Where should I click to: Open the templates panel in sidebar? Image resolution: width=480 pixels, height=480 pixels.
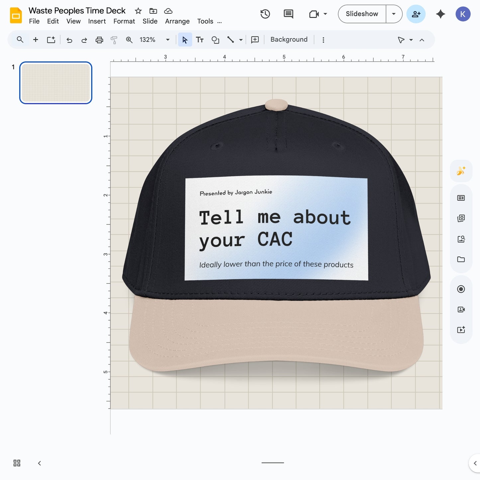tap(461, 198)
